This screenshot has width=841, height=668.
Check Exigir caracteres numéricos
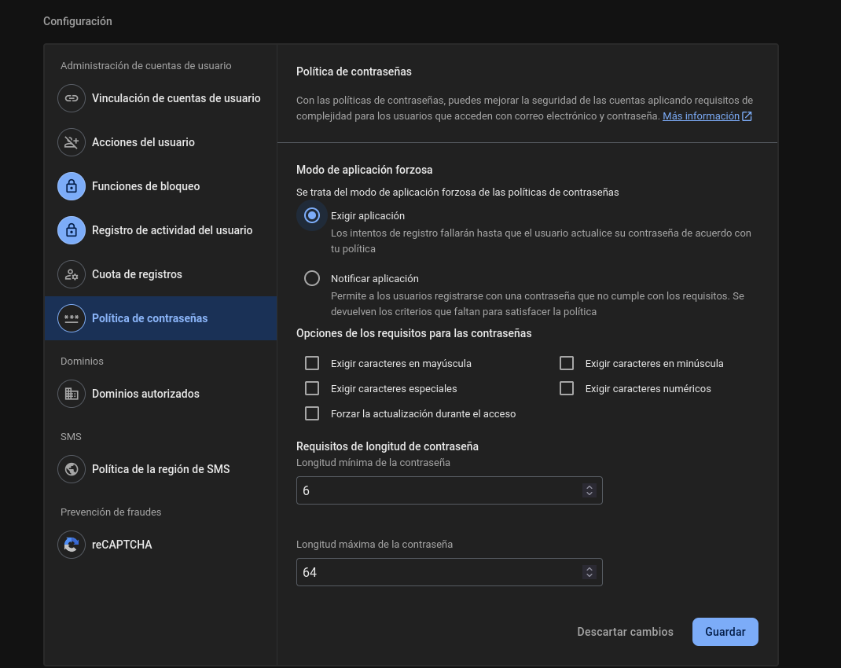click(x=567, y=388)
